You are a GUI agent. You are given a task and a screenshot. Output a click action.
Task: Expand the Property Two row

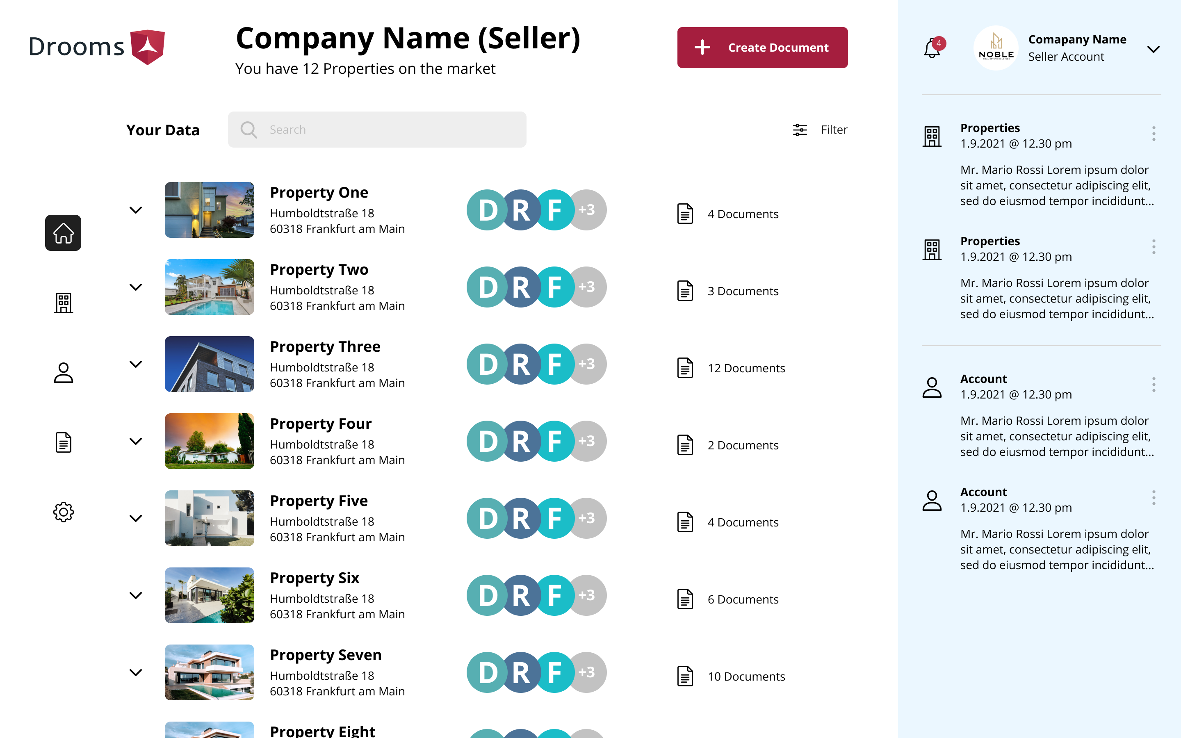tap(136, 287)
